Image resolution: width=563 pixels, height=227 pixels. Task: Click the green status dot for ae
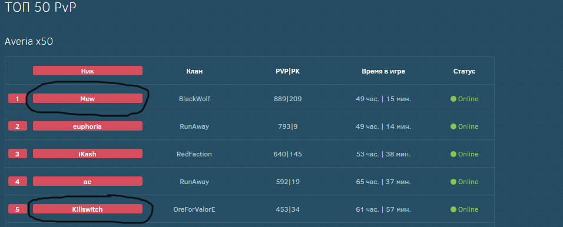tap(453, 182)
